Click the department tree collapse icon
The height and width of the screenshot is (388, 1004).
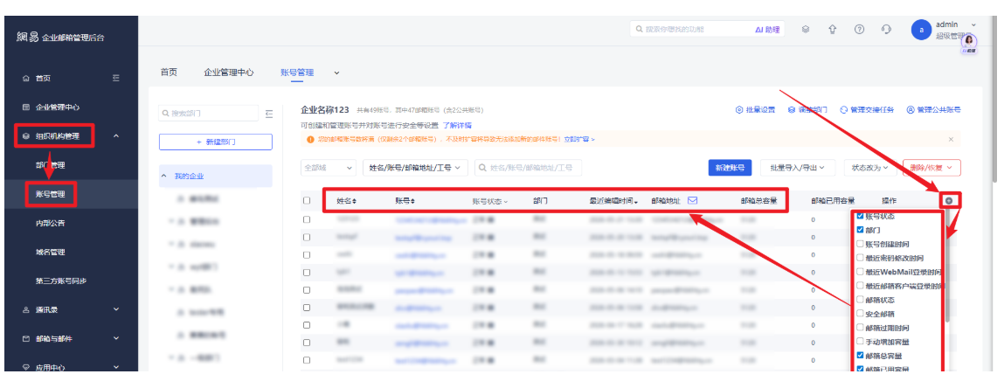(269, 114)
